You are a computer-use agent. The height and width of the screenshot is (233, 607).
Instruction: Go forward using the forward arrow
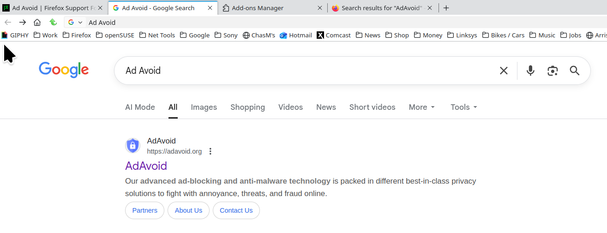pos(23,22)
